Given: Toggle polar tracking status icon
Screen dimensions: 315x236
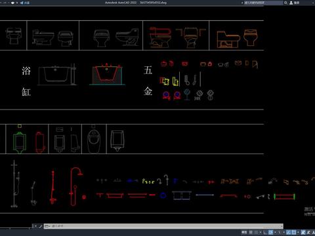Looking at the screenshot, I should (x=271, y=232).
